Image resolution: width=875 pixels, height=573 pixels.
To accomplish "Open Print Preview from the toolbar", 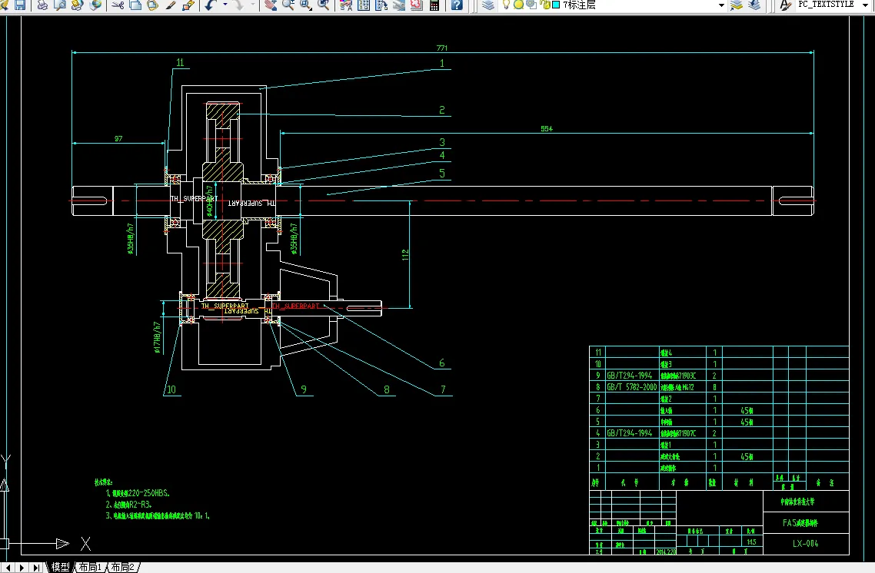I will coord(60,5).
